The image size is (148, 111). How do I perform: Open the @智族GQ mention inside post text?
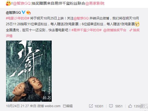(x=81, y=18)
